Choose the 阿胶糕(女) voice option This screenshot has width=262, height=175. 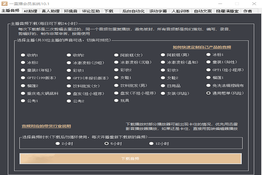click(x=116, y=56)
